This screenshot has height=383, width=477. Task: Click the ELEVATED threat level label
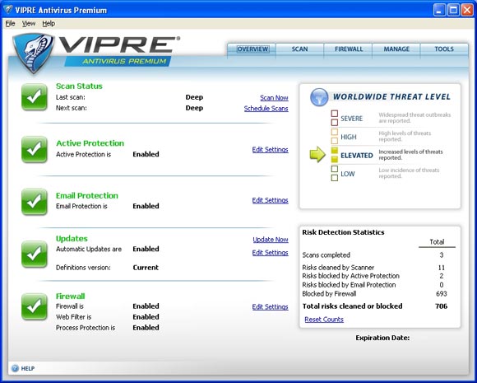(x=357, y=156)
